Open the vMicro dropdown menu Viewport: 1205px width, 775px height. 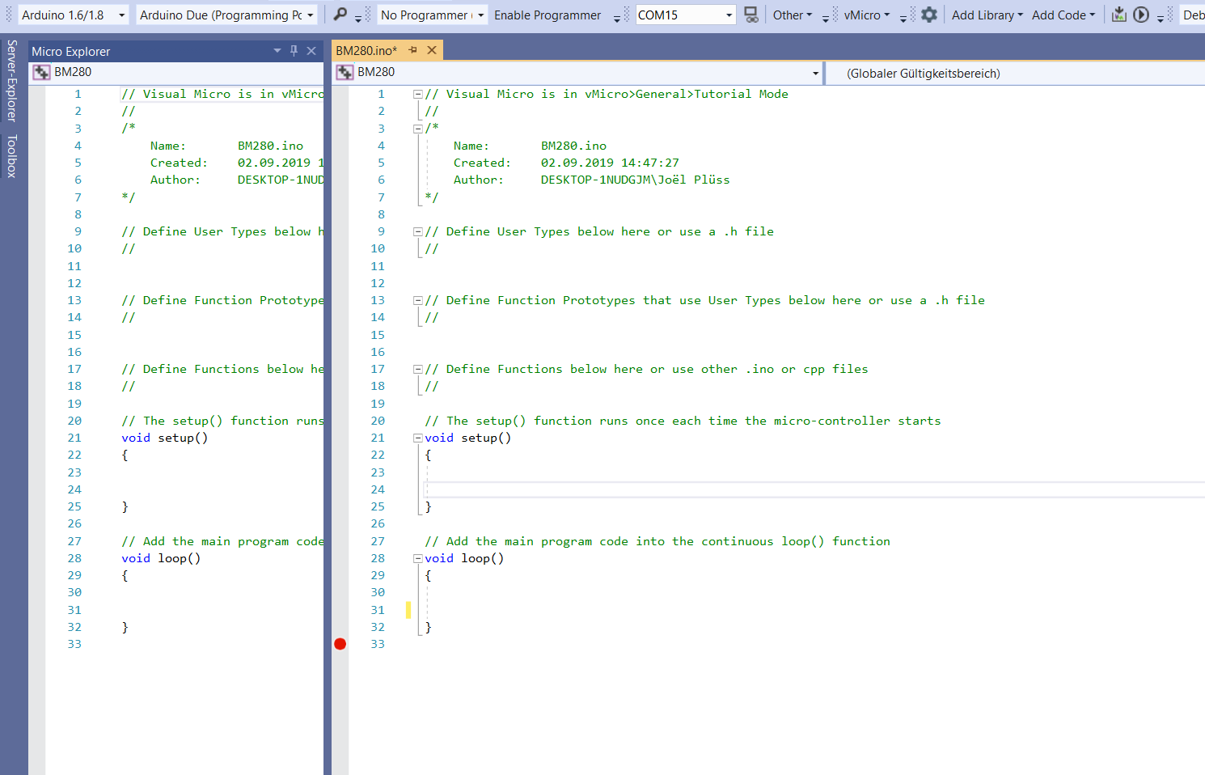click(867, 15)
